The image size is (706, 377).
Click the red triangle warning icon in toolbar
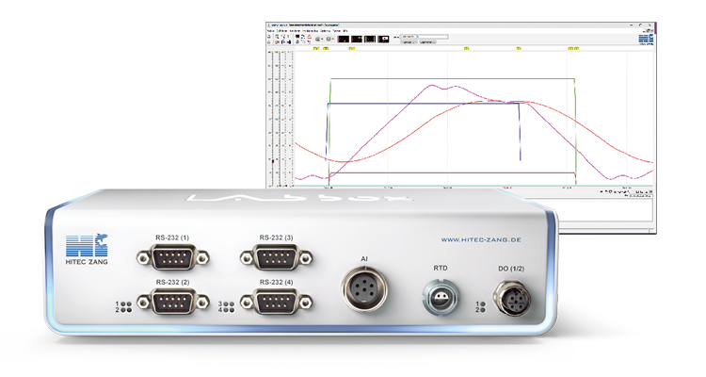[x=310, y=37]
